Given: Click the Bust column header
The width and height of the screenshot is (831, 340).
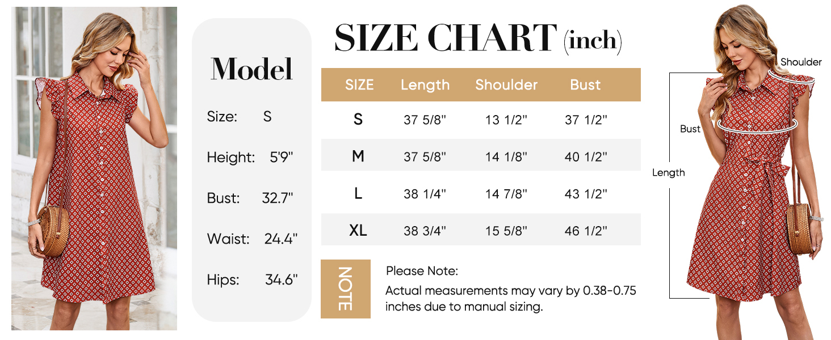Looking at the screenshot, I should coord(585,85).
